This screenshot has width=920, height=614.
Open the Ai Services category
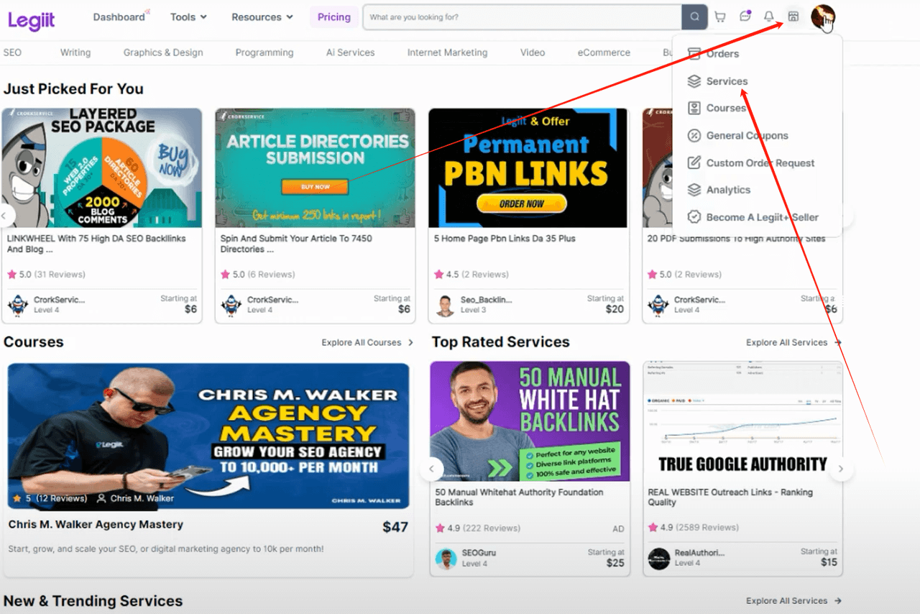coord(350,52)
